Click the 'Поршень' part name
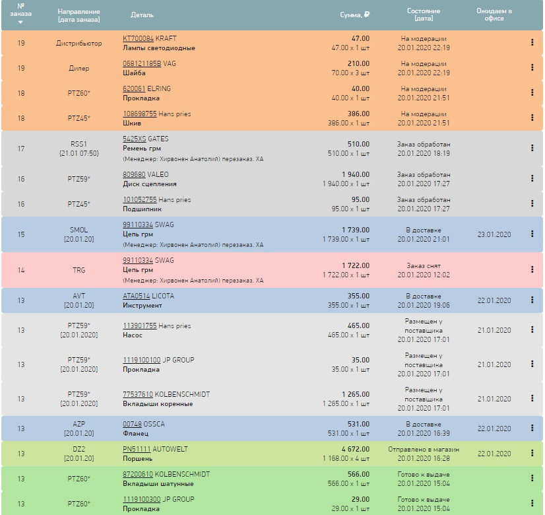 pyautogui.click(x=138, y=459)
